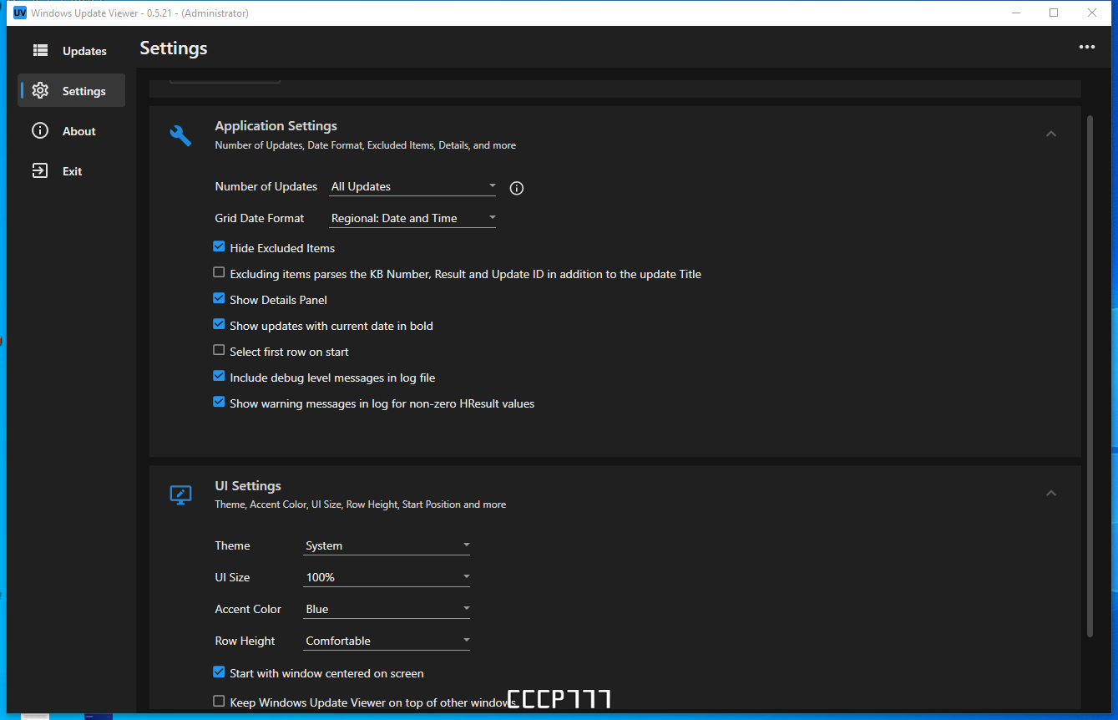Uncheck Show Details Panel
Screen dimensions: 1118x720
click(x=219, y=298)
